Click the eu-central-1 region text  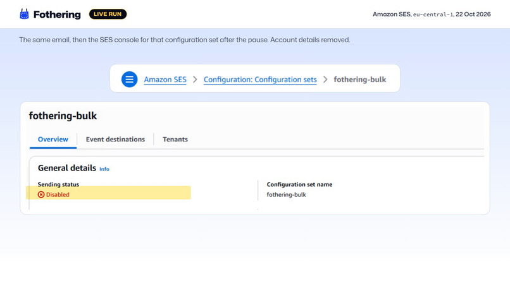tap(433, 15)
